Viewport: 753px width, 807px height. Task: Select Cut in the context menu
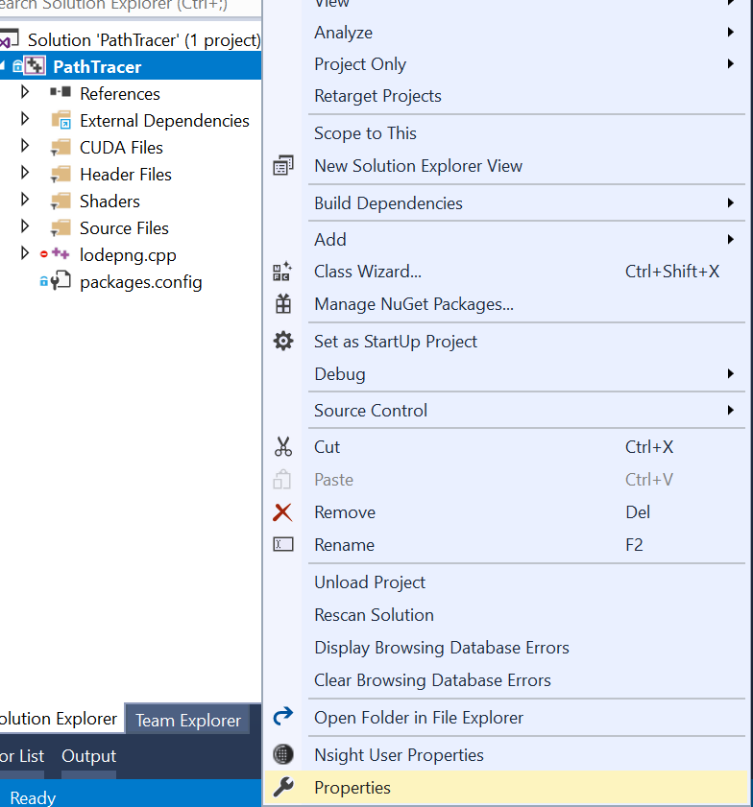point(505,447)
